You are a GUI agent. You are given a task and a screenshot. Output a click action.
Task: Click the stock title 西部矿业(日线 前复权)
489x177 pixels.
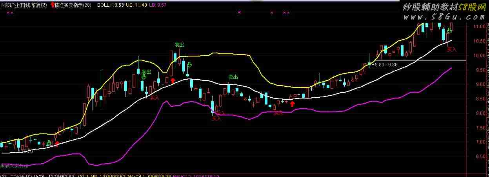(24, 5)
